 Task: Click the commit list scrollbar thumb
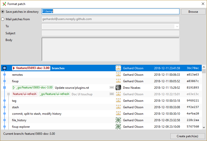tap(204, 71)
